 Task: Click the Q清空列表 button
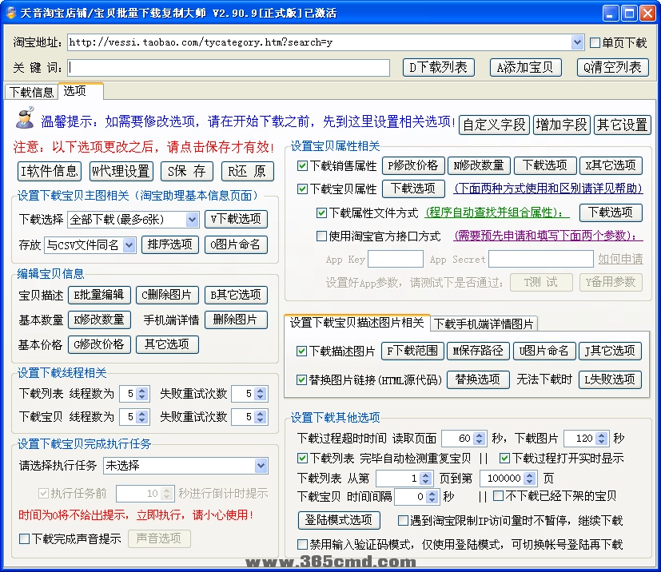point(612,67)
